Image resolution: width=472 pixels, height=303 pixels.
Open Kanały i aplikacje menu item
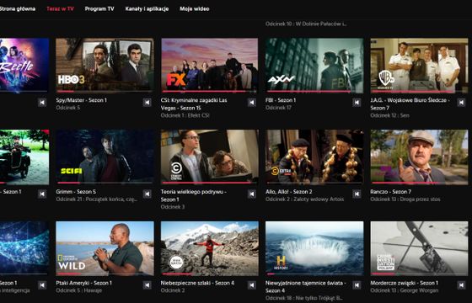tap(147, 8)
